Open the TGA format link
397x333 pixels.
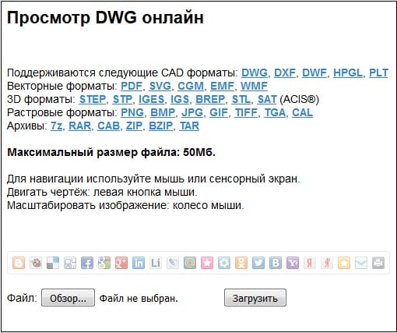[x=275, y=112]
